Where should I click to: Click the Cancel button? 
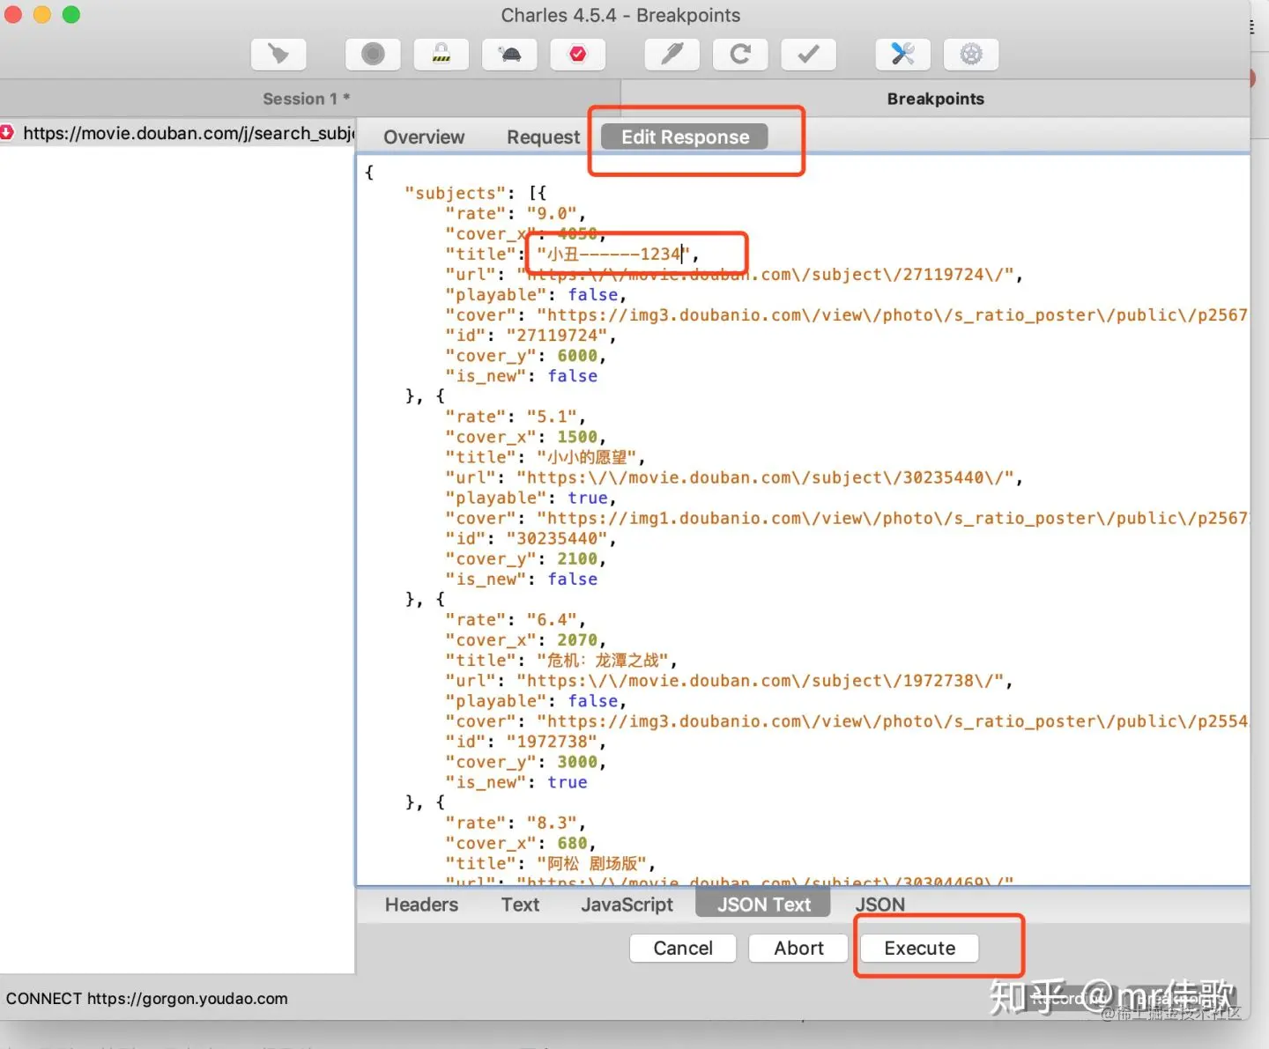[683, 948]
